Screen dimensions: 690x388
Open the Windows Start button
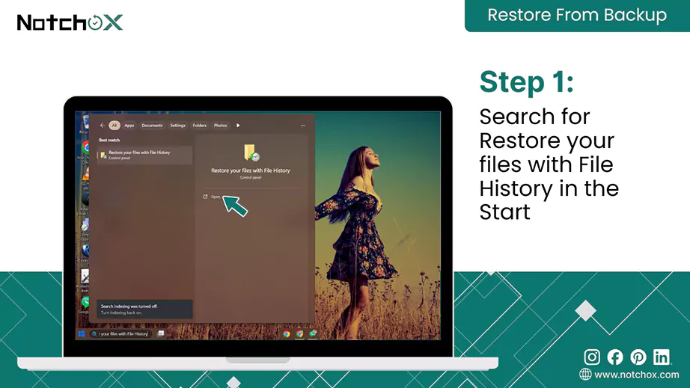(82, 334)
